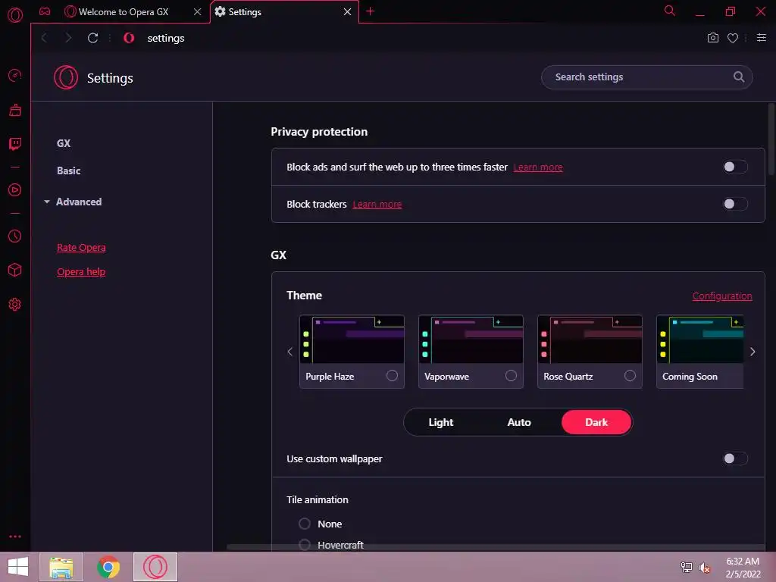Viewport: 776px width, 582px height.
Task: Add a new tab with plus
Action: pos(370,11)
